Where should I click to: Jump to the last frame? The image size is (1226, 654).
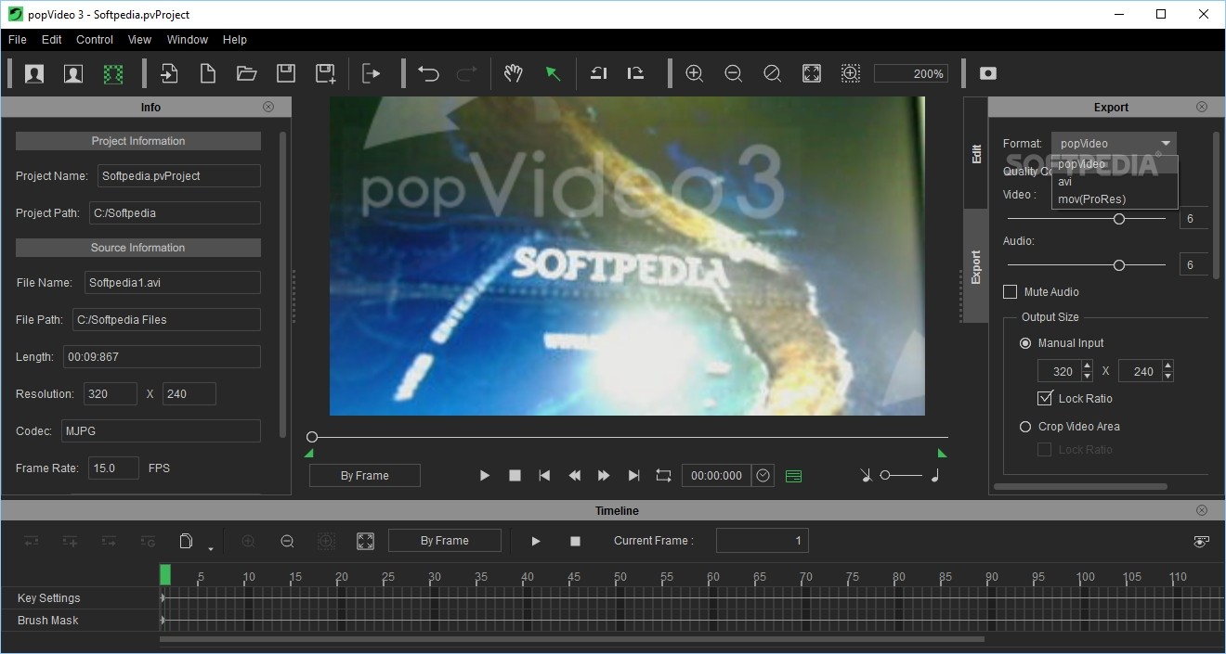(x=633, y=475)
